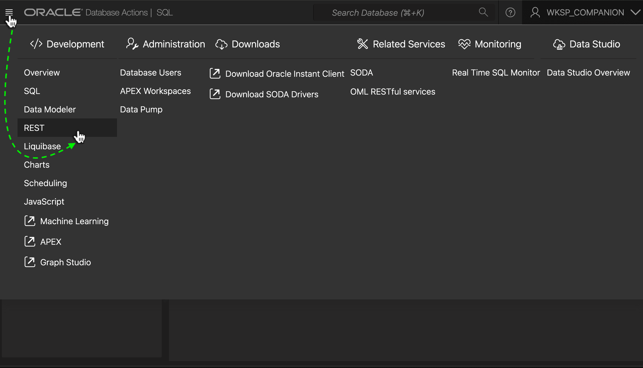
Task: Click external link icon beside APEX
Action: pos(30,241)
